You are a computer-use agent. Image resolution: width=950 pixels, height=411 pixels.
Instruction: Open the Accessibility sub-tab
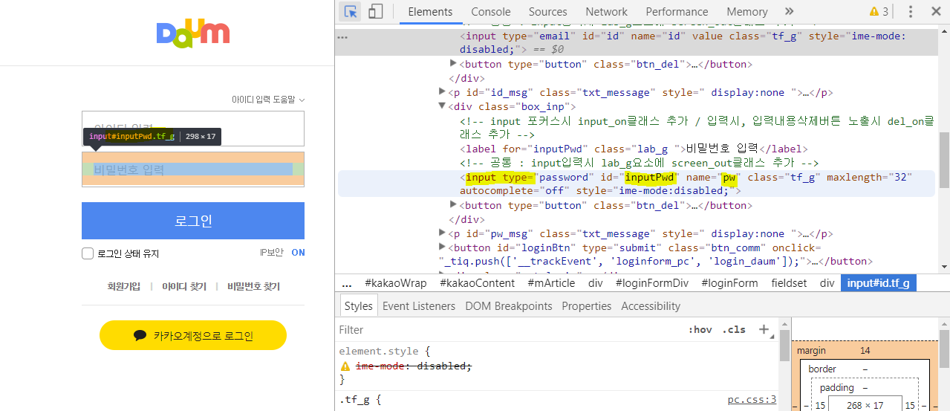(x=651, y=306)
